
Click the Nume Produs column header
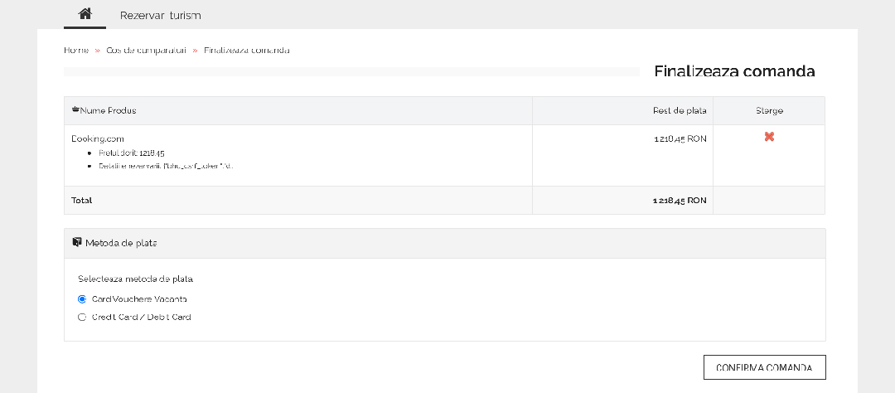pos(108,111)
